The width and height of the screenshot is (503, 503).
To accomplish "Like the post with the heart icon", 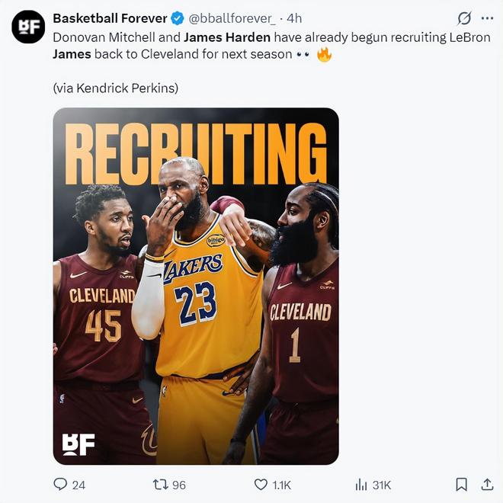I will point(260,484).
